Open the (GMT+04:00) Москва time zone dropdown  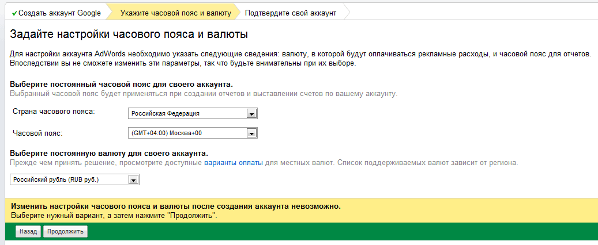point(187,133)
